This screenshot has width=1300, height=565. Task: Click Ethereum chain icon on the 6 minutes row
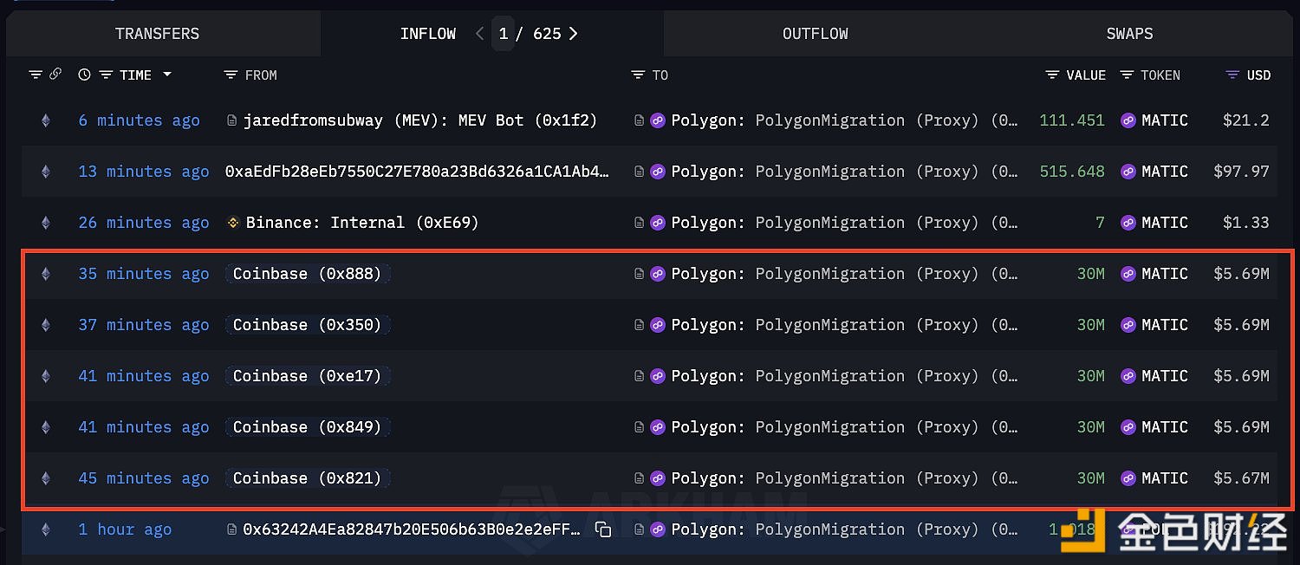(x=46, y=121)
